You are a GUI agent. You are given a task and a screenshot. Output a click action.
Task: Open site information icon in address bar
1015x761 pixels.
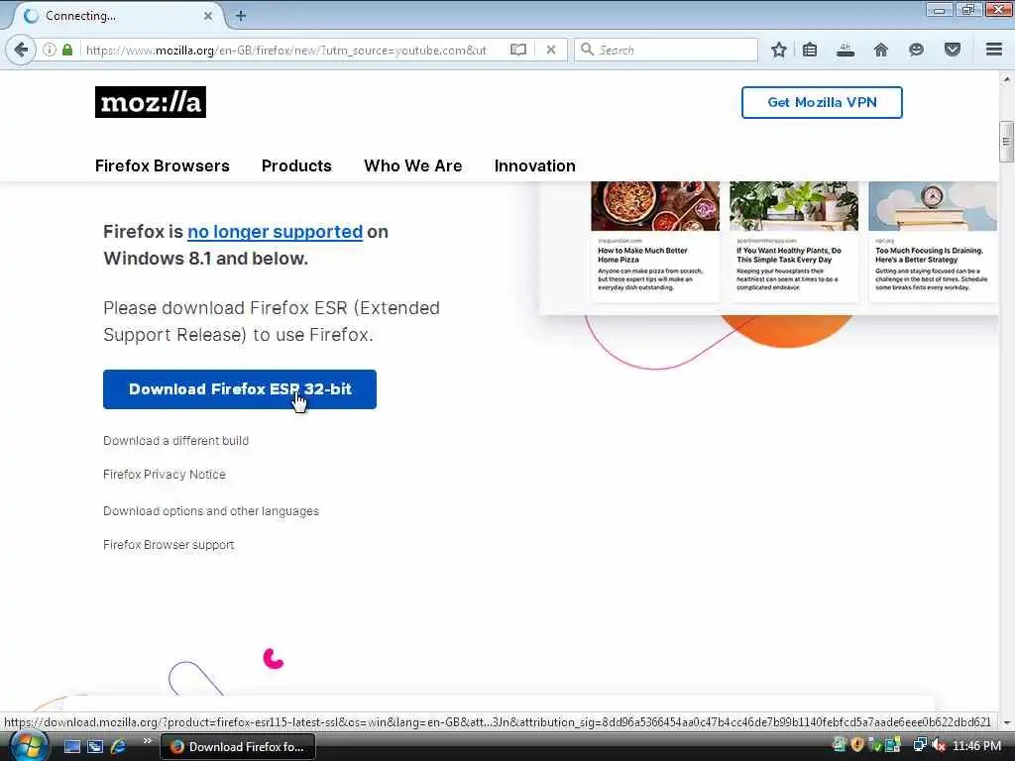pos(50,50)
